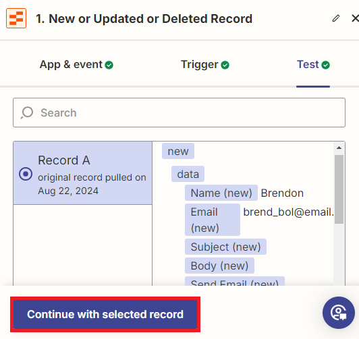Click the record data scrollbar thumb

click(339, 189)
